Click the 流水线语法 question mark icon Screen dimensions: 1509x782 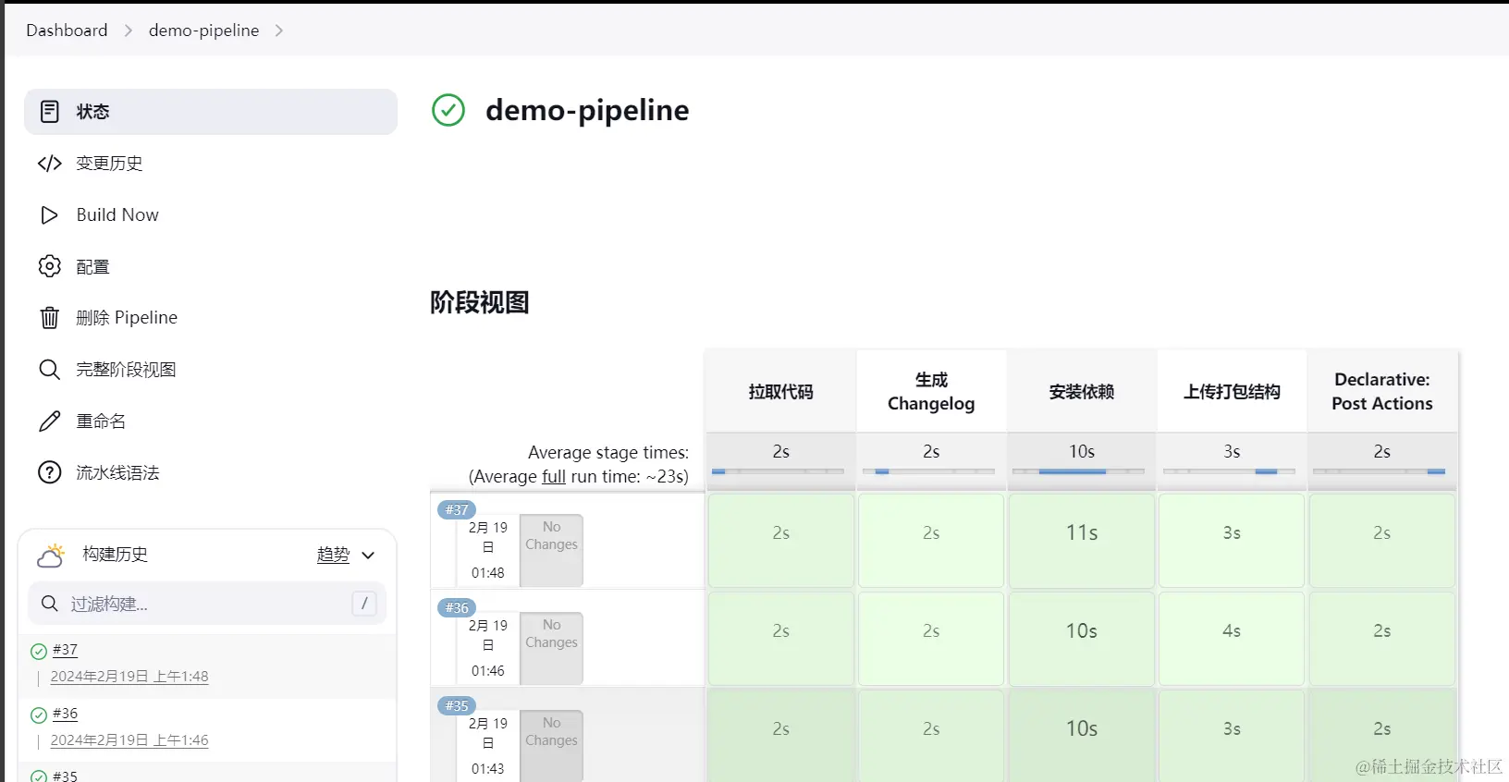point(50,473)
